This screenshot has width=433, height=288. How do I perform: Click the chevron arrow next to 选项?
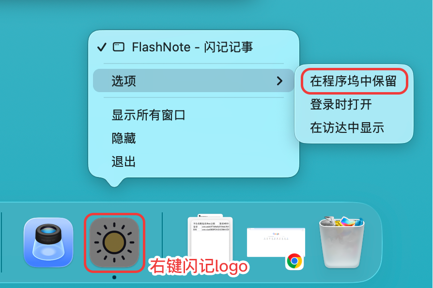(279, 81)
